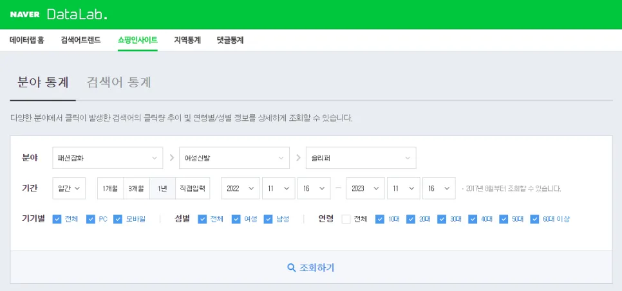
Task: Uncheck the 50대 age checkbox
Action: pyautogui.click(x=504, y=219)
